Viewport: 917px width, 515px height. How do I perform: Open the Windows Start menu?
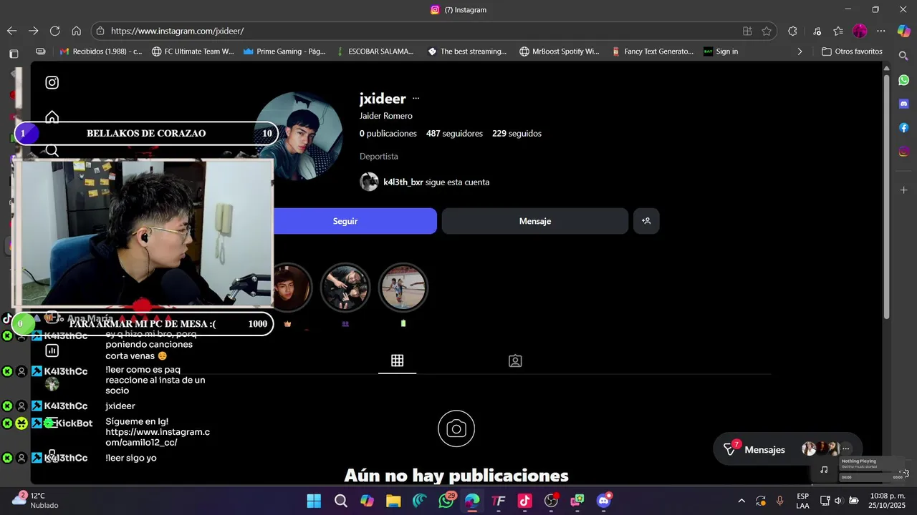[x=314, y=501]
